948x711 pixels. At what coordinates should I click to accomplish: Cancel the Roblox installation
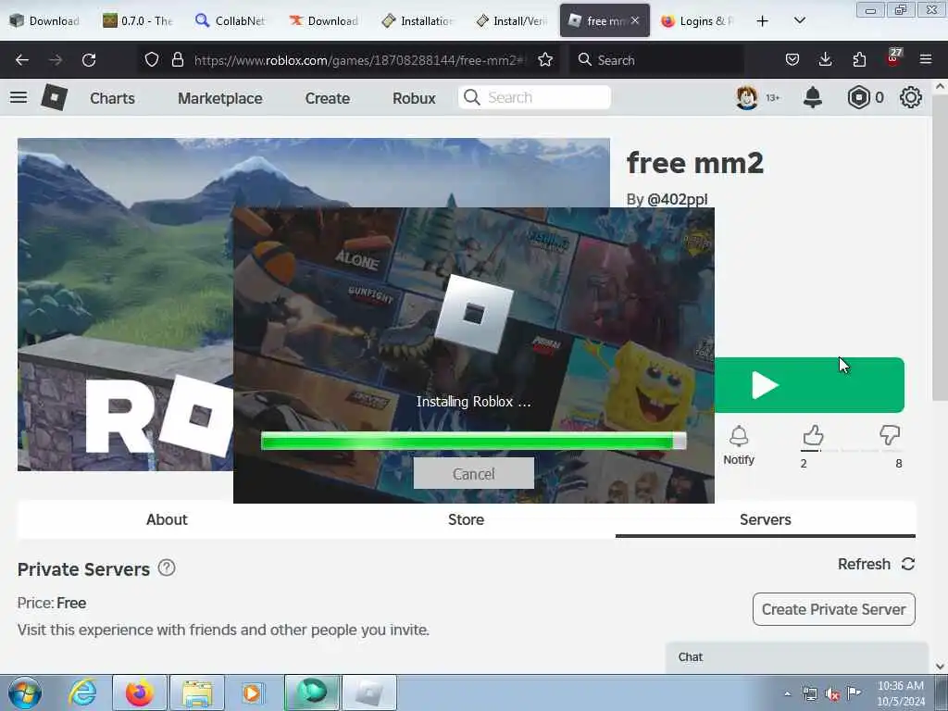(x=473, y=473)
